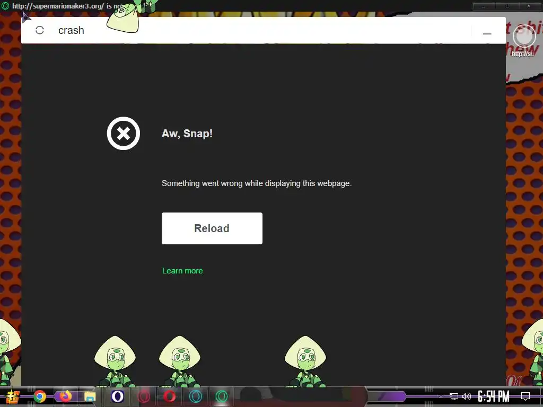Launch Firefox from the taskbar

click(x=65, y=396)
